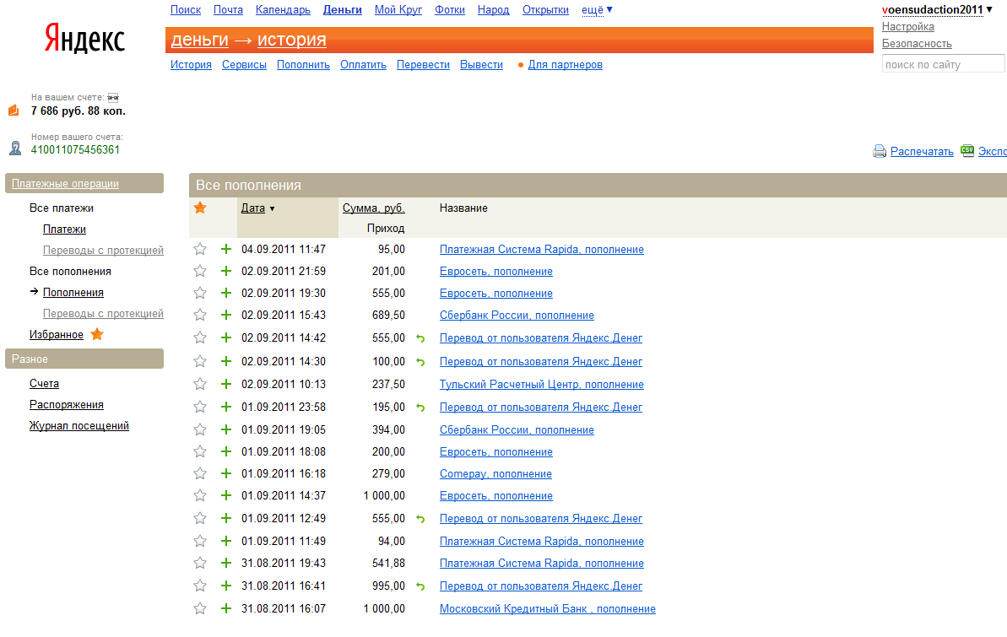Click the account number 410011075456361
Screen dimensions: 1007x637
pos(75,149)
